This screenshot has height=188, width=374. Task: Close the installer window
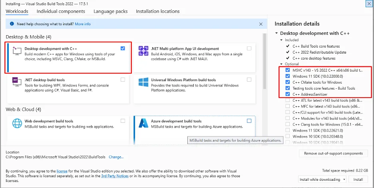click(369, 3)
